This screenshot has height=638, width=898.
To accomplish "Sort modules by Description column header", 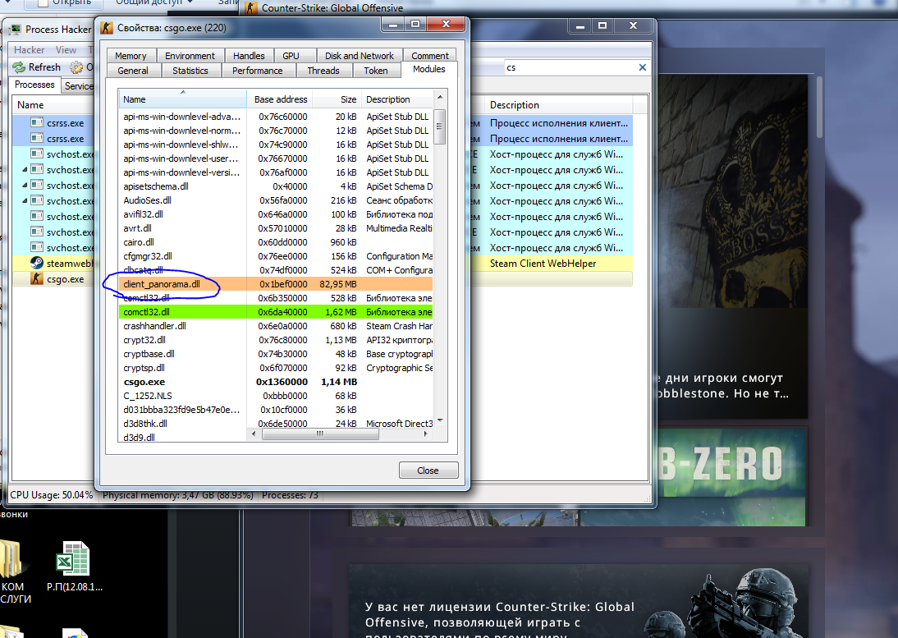I will [397, 99].
